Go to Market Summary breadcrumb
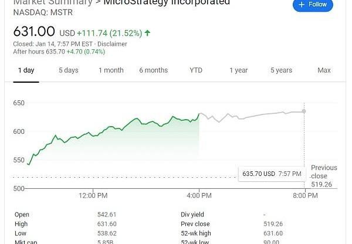The image size is (352, 244). (53, 2)
